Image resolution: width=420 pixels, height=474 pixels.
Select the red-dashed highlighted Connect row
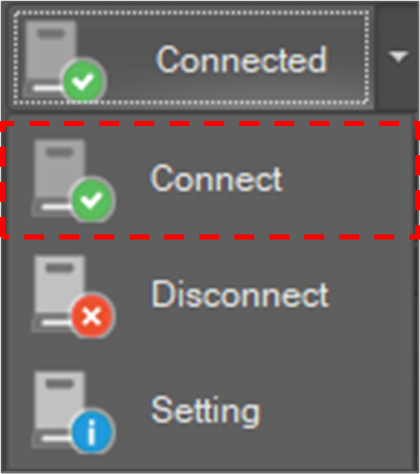210,179
